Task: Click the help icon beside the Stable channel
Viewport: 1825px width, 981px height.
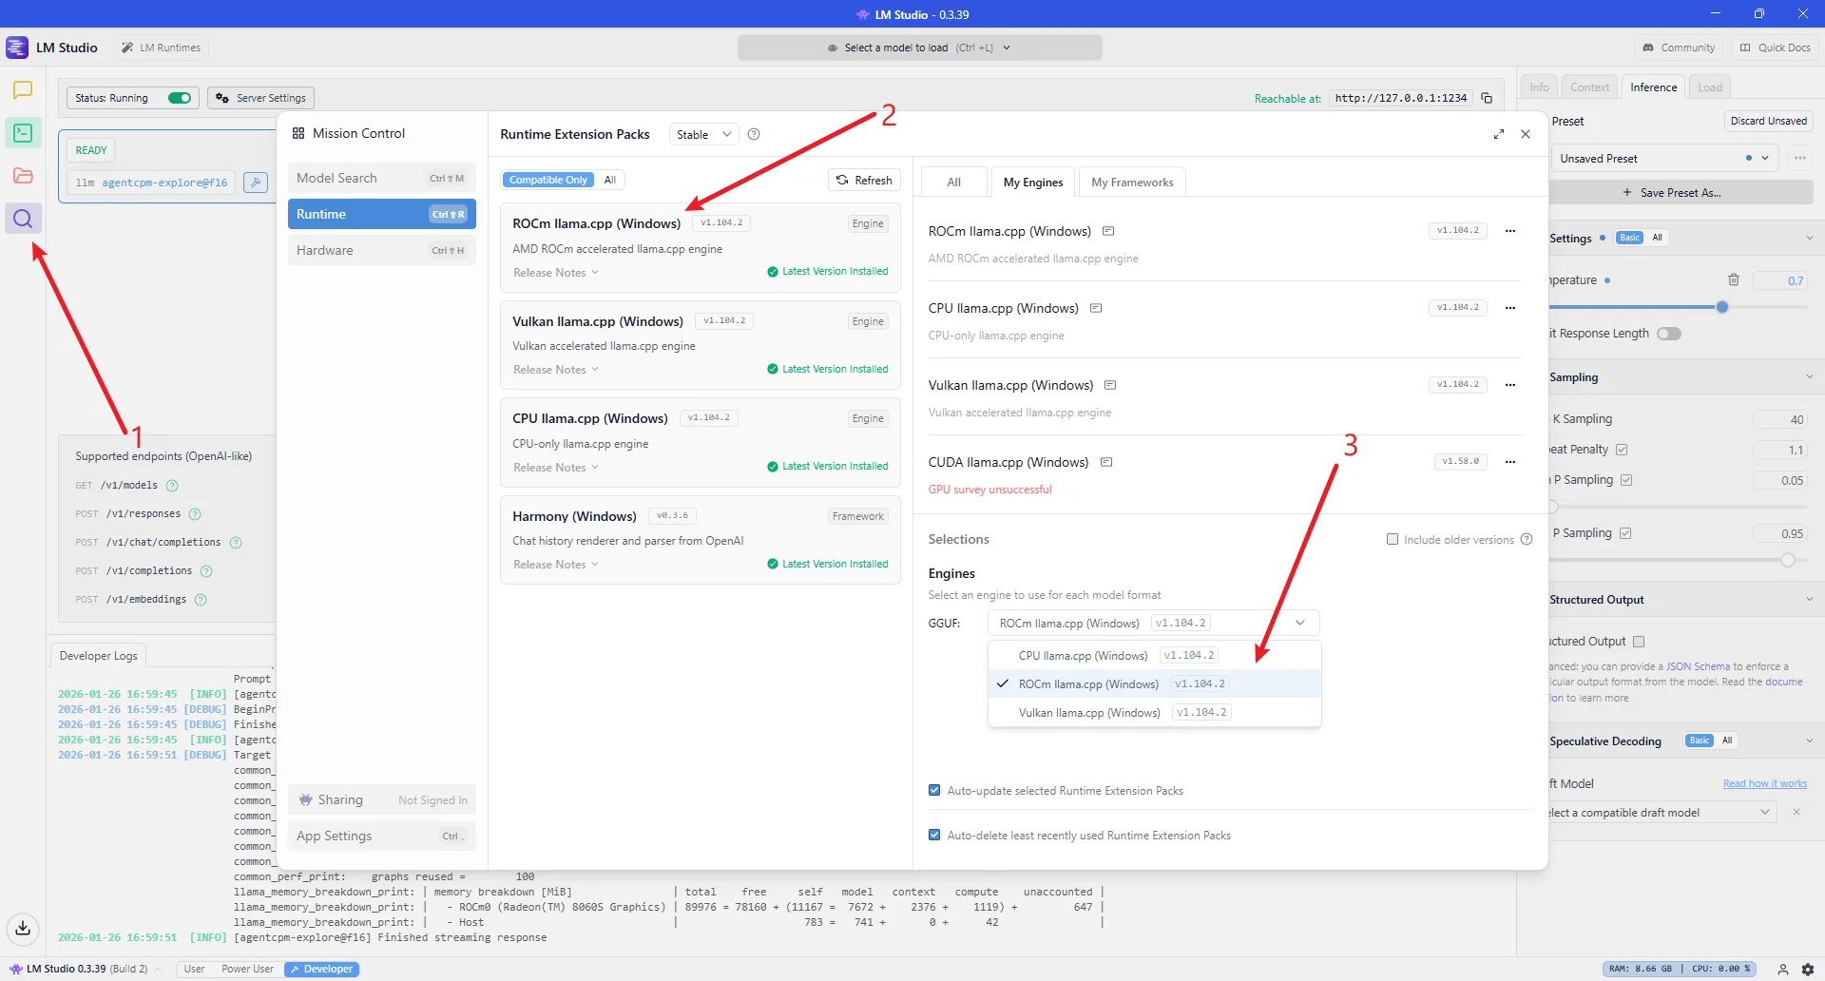Action: (754, 134)
